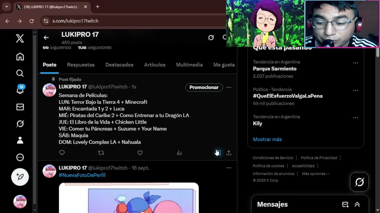Open the Kily trend
This screenshot has width=380, height=213.
coord(257,123)
